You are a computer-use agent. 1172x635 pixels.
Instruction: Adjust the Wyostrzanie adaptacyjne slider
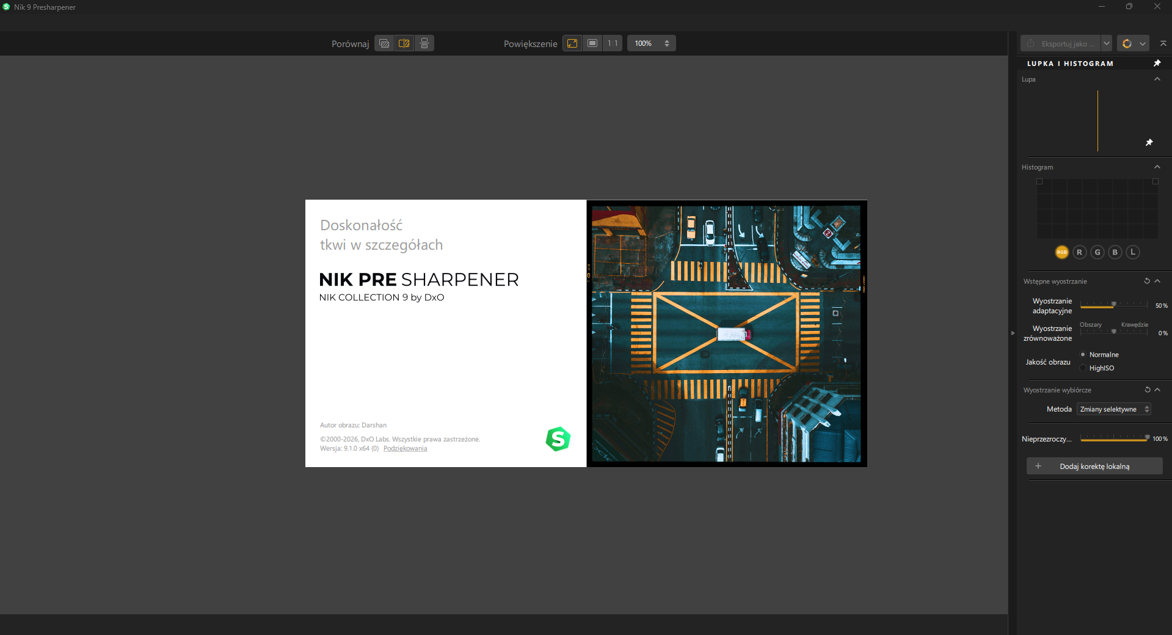[1114, 305]
